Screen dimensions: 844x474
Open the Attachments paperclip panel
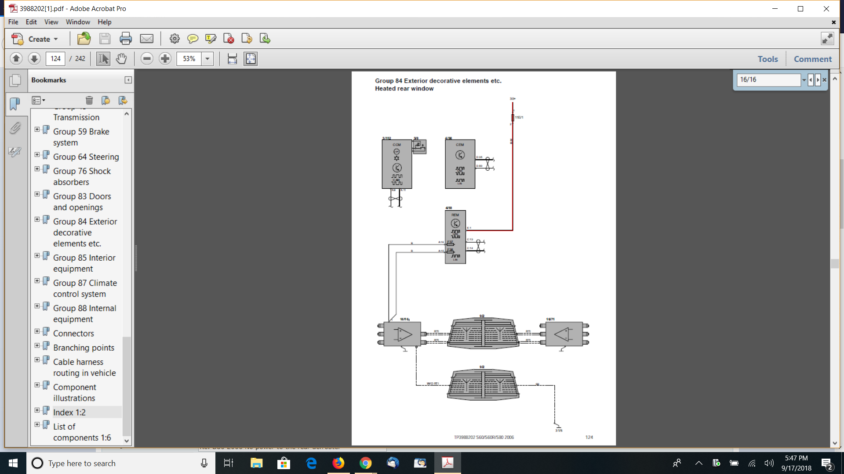[x=15, y=128]
